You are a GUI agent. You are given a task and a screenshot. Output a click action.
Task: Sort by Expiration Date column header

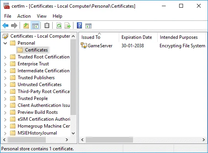tap(138, 37)
